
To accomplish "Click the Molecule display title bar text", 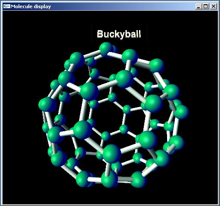I will point(31,6).
